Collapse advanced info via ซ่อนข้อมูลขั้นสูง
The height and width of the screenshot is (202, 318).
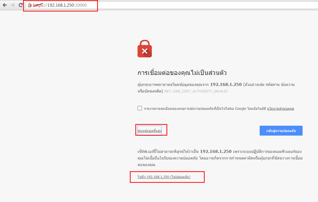tap(149, 131)
